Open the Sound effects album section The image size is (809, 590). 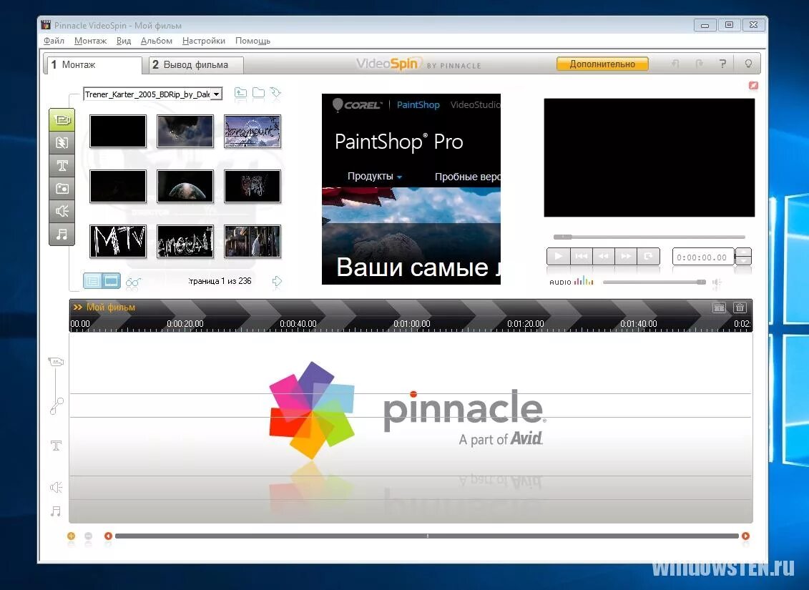click(x=62, y=211)
